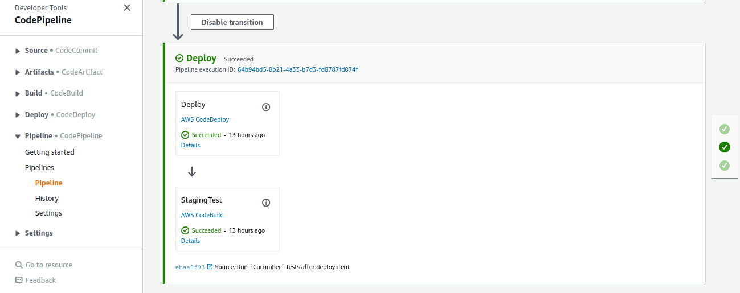Click the Deploy action info icon
The height and width of the screenshot is (293, 740).
[266, 107]
